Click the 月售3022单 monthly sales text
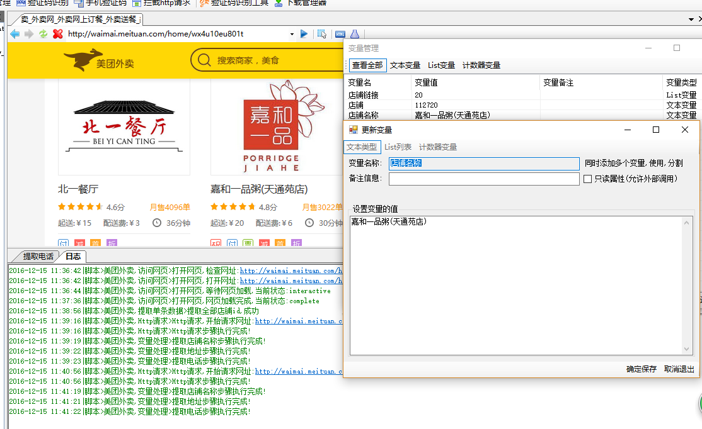The width and height of the screenshot is (702, 429). click(323, 207)
